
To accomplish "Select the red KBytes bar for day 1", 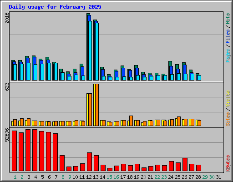I will point(14,151).
